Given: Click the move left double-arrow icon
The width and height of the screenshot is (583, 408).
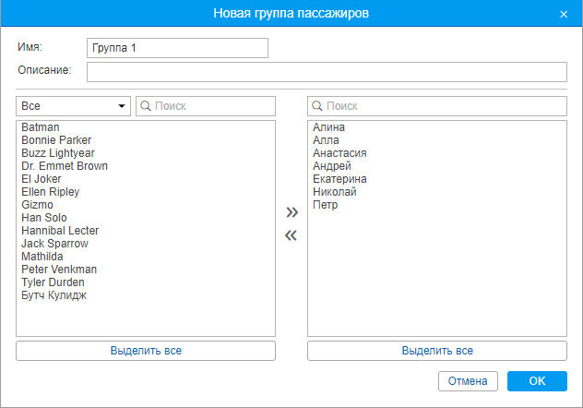Looking at the screenshot, I should click(x=291, y=235).
